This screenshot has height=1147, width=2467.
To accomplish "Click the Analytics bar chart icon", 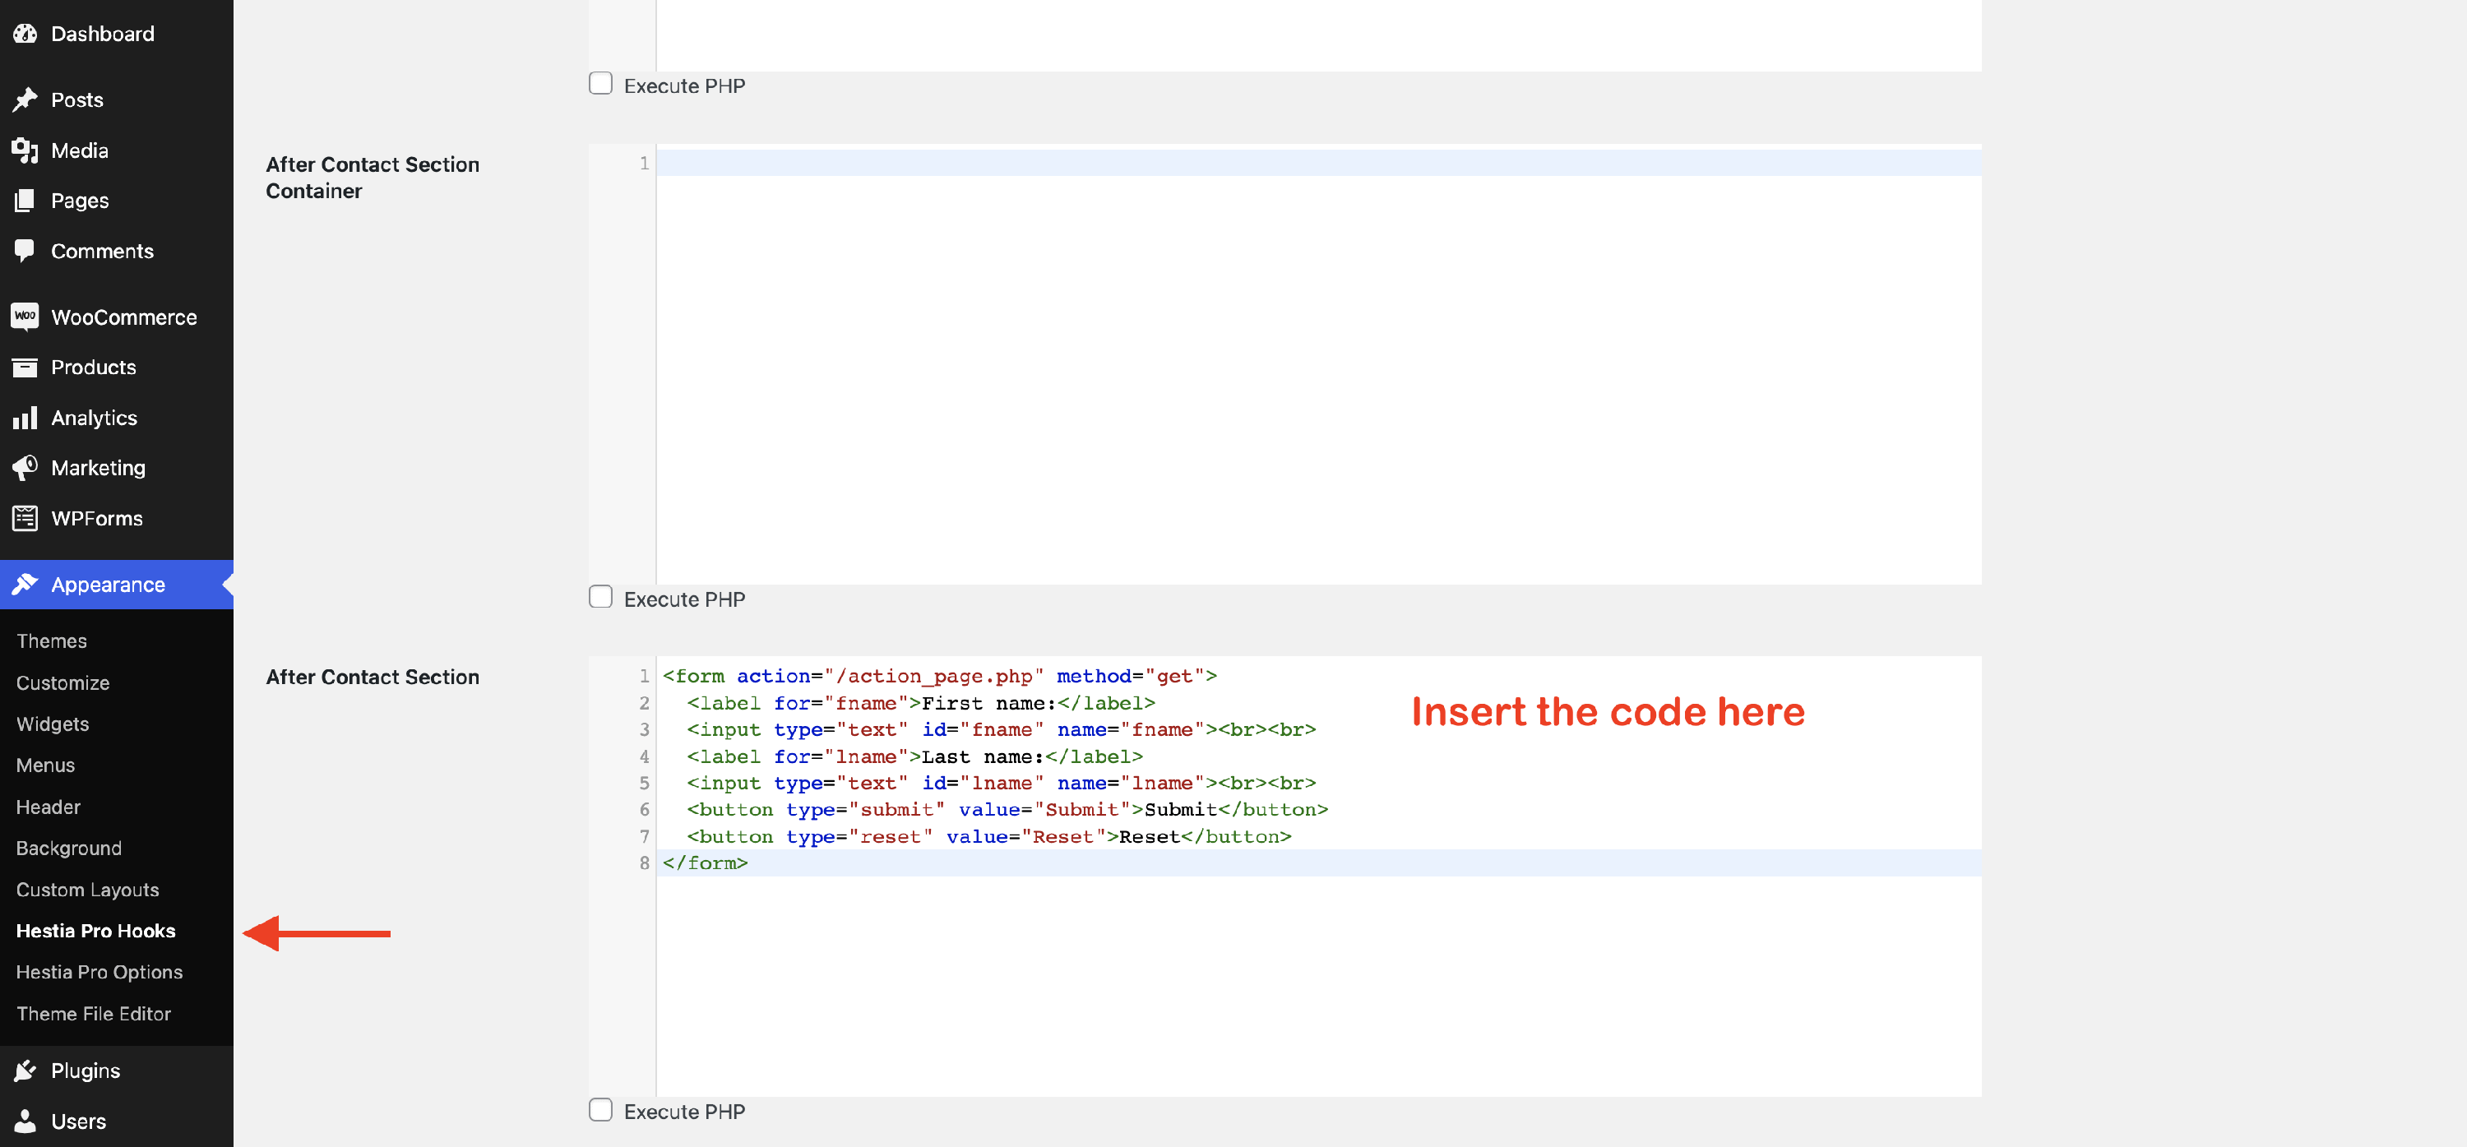I will pos(25,418).
